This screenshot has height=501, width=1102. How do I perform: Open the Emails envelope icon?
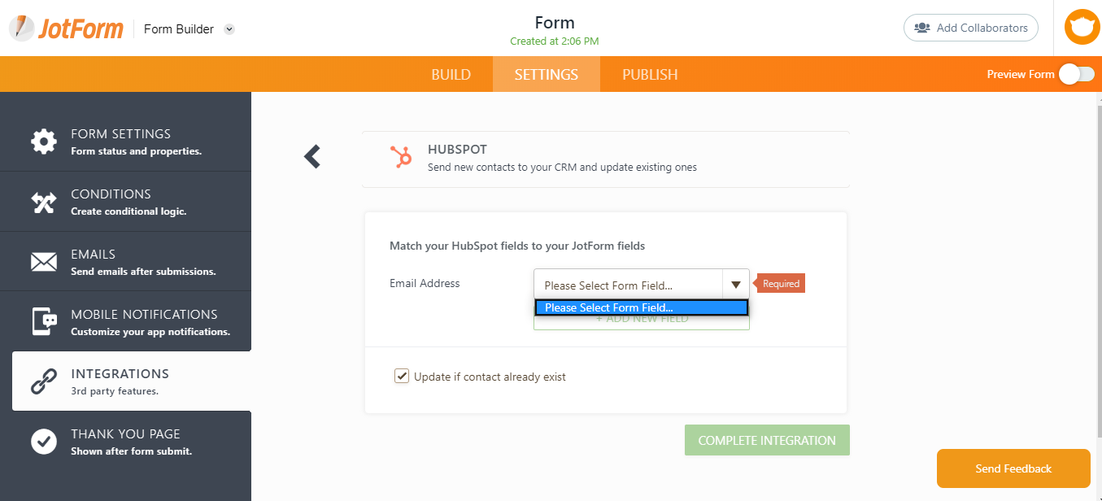(44, 262)
